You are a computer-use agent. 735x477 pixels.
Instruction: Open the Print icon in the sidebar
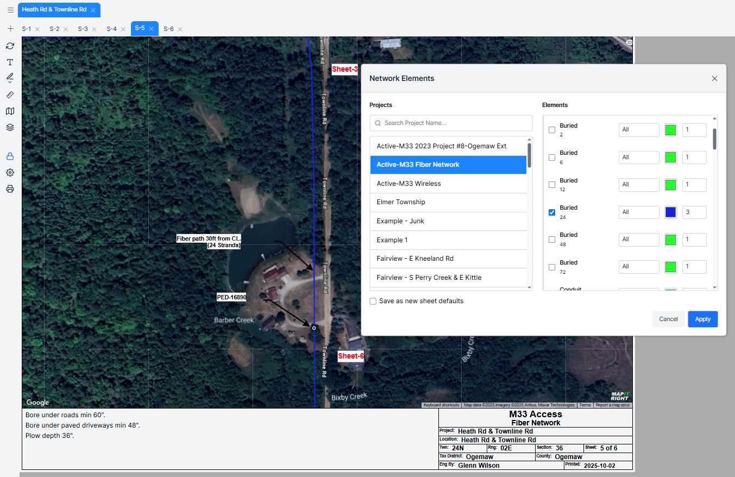[10, 189]
